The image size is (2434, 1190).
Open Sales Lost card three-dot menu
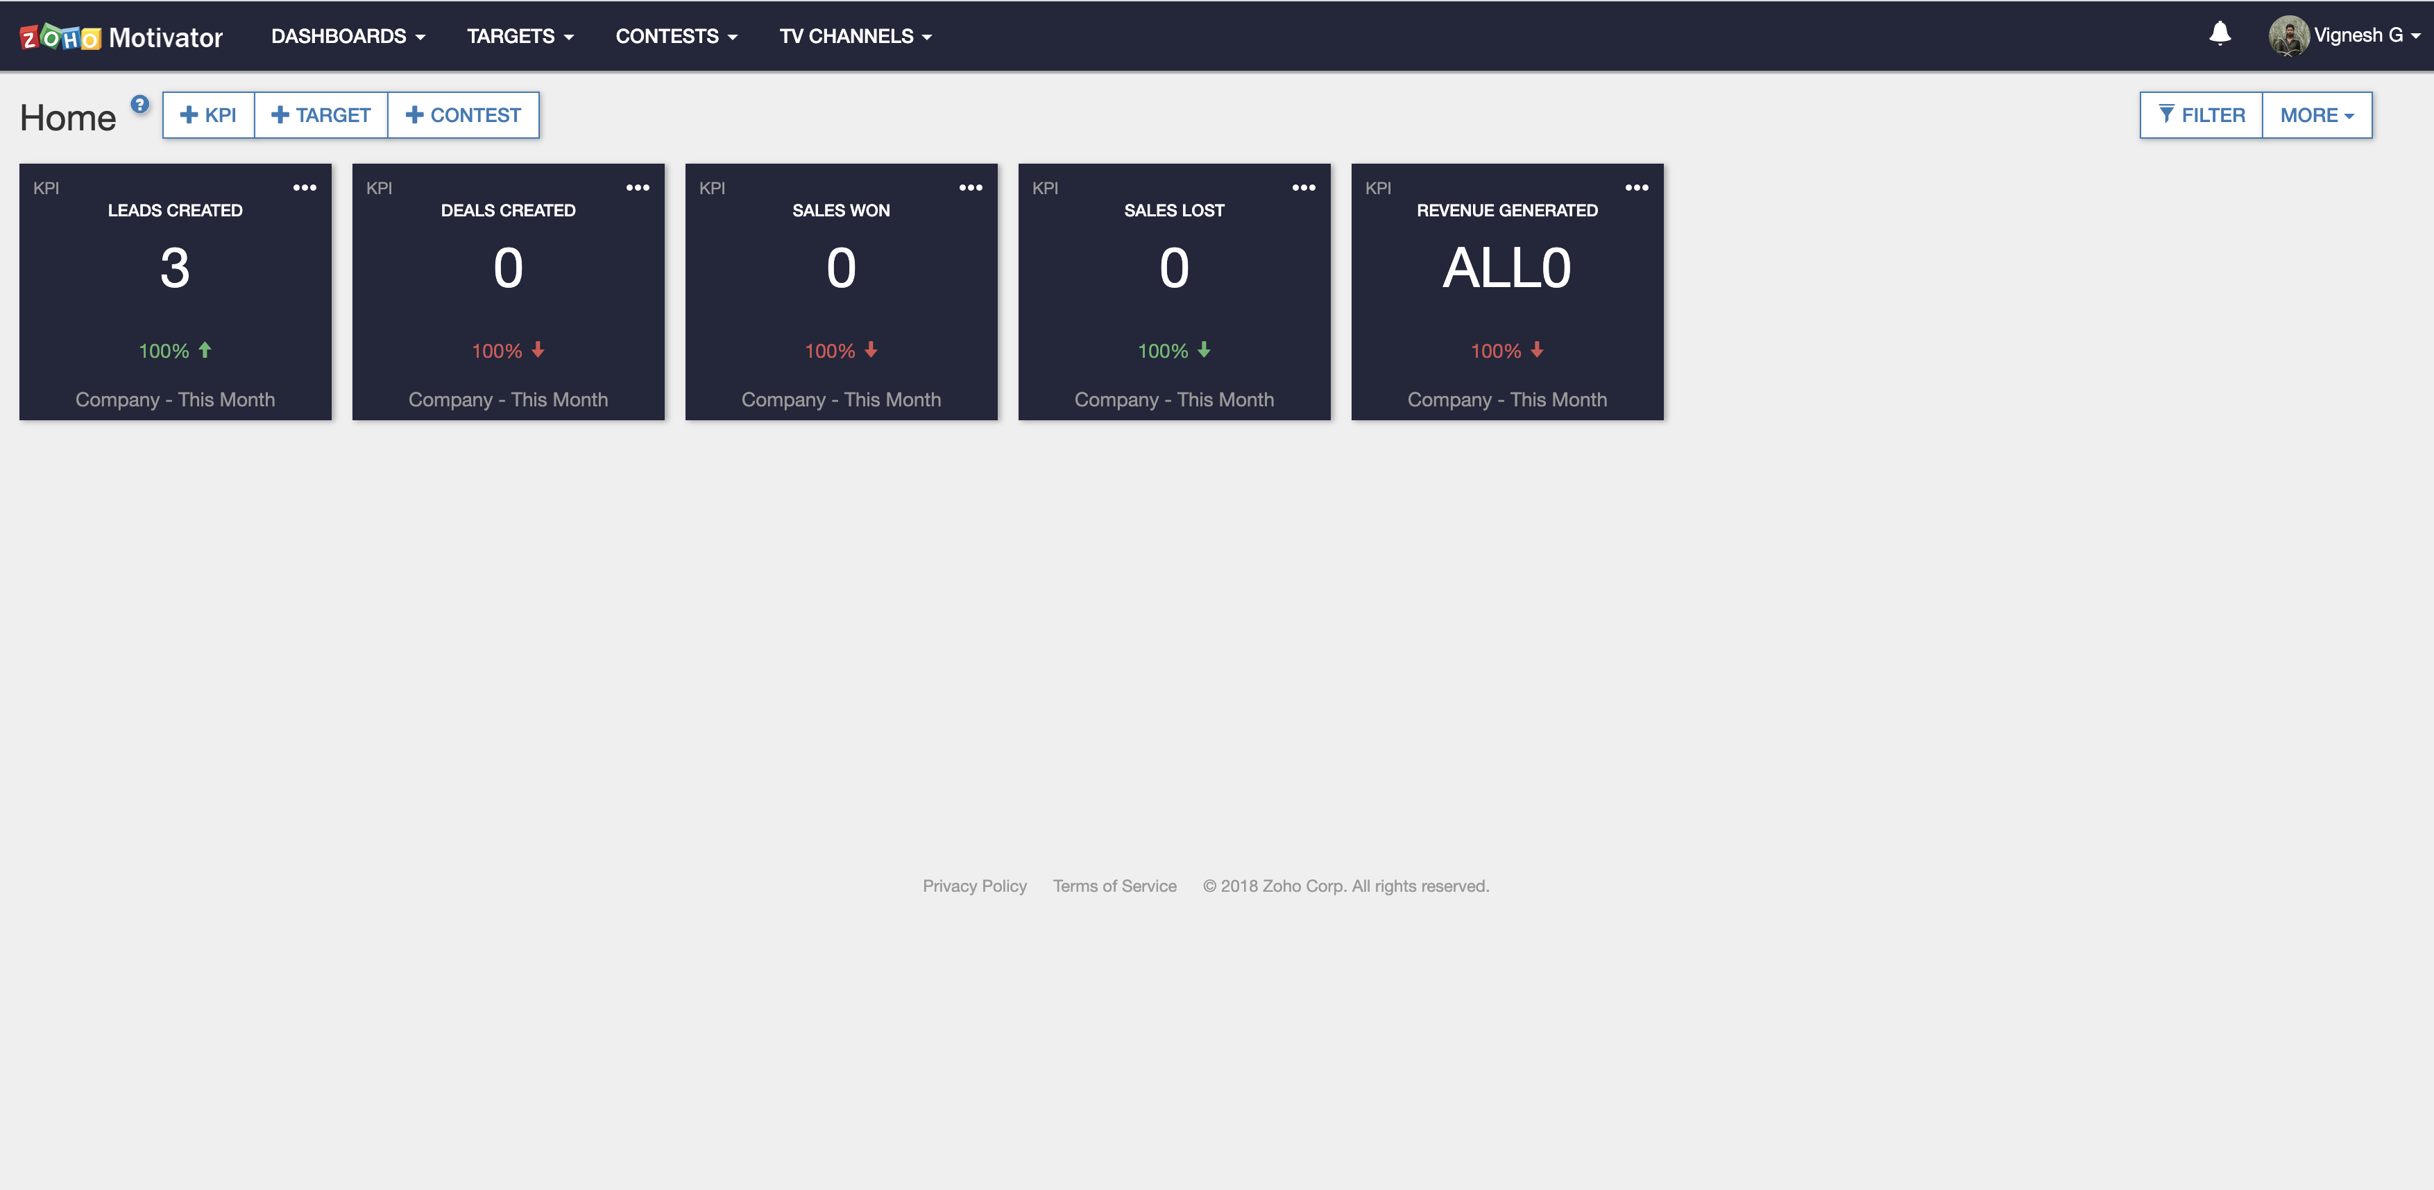pos(1304,187)
